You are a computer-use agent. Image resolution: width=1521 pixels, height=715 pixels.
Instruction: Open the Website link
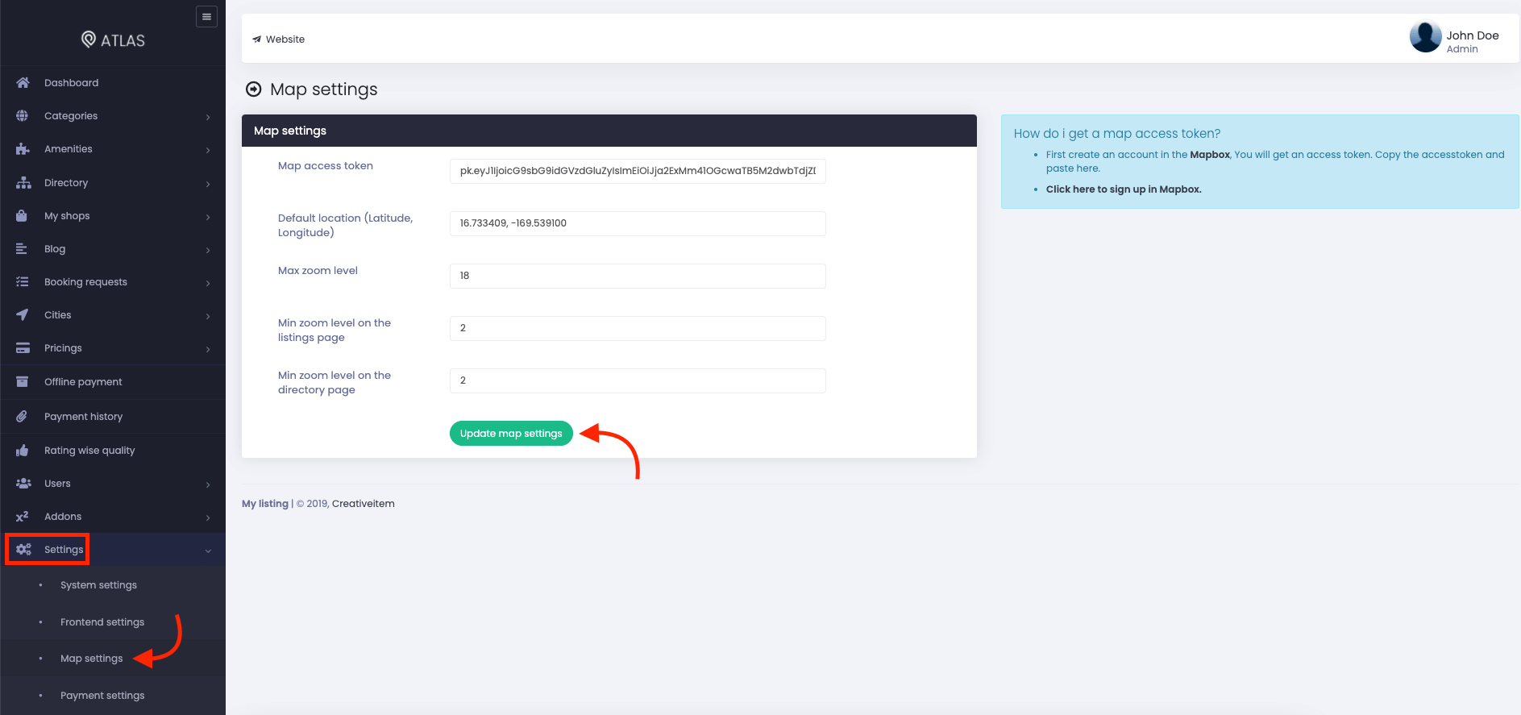click(285, 39)
